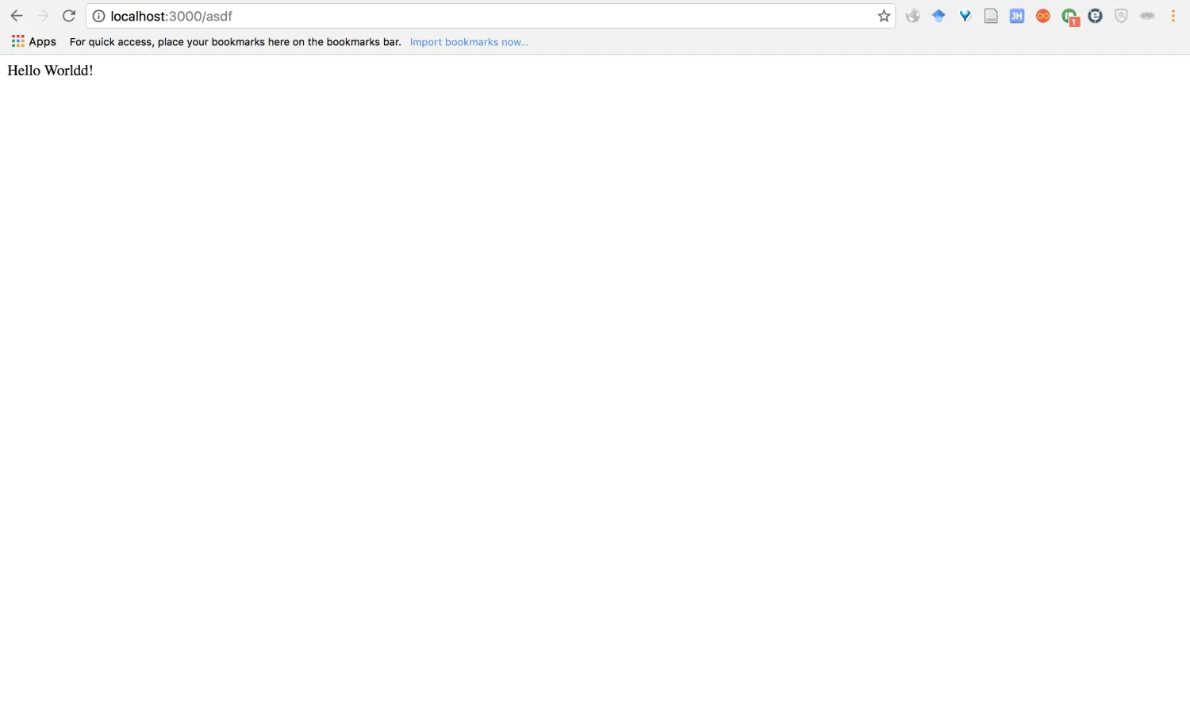
Task: Click the forward navigation arrow
Action: tap(43, 16)
